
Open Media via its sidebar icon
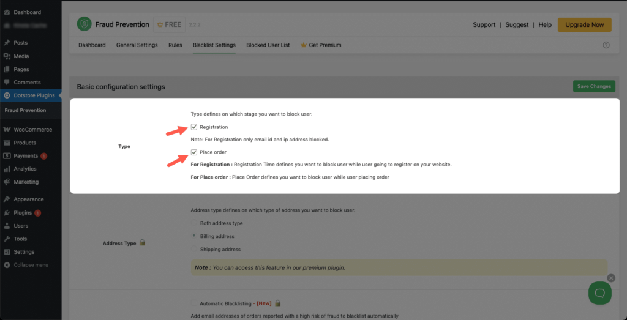[x=7, y=56]
